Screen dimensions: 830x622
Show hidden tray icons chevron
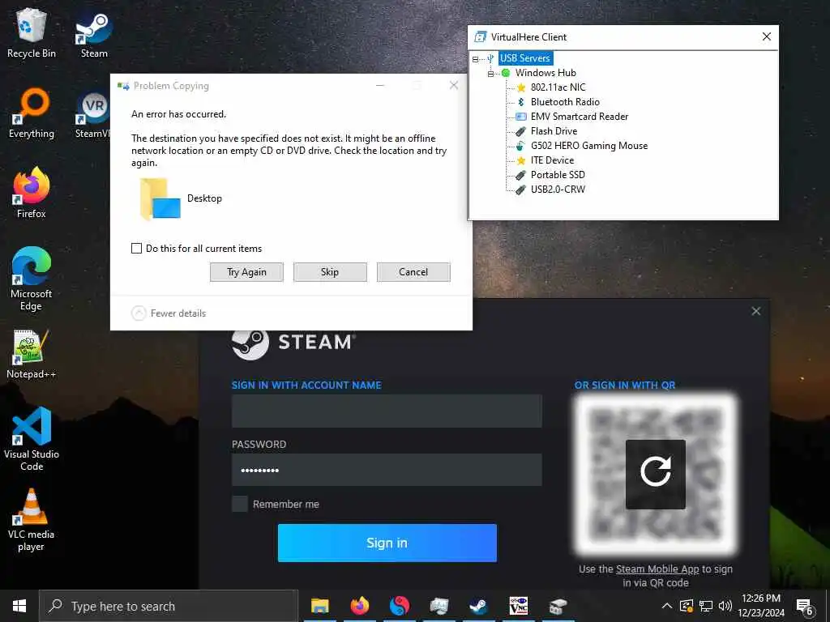667,606
